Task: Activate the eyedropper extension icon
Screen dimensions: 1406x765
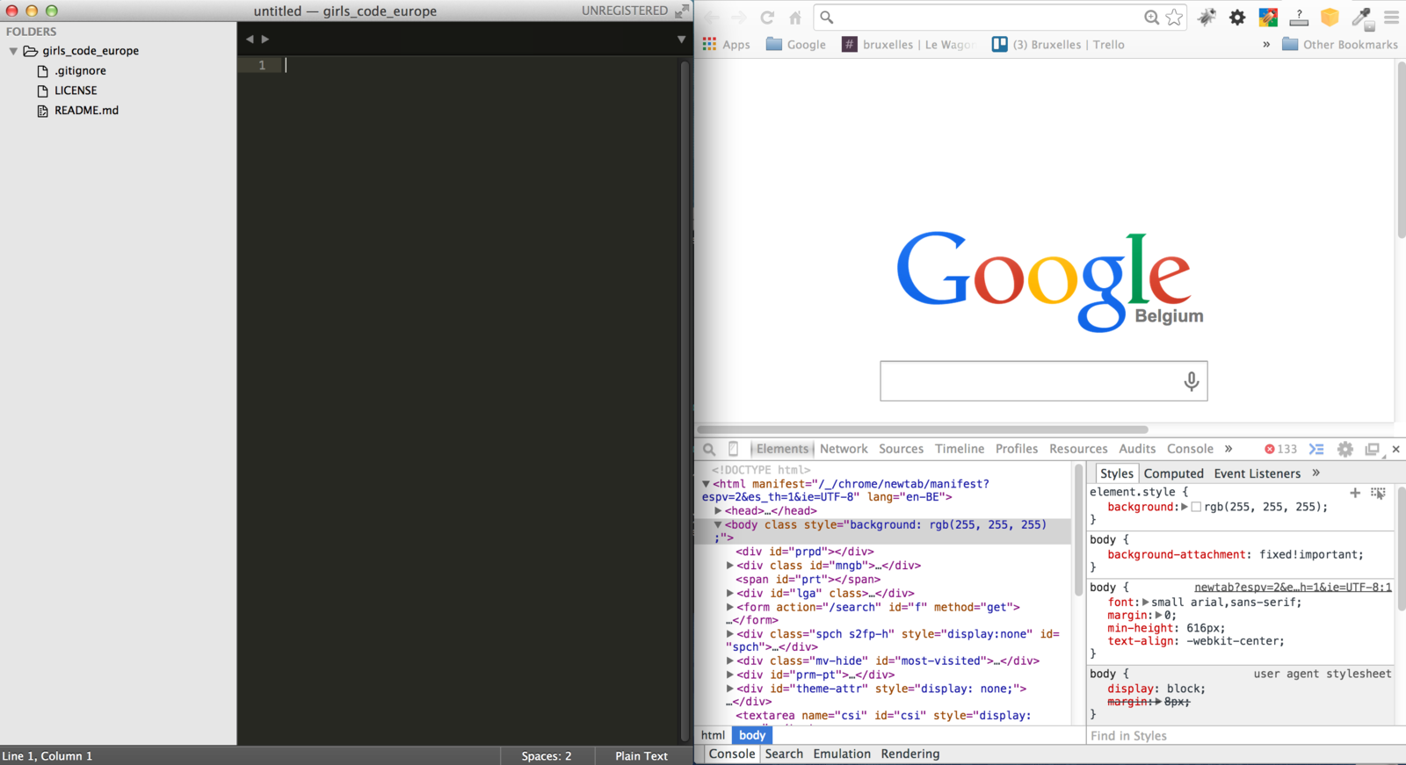Action: [1362, 18]
